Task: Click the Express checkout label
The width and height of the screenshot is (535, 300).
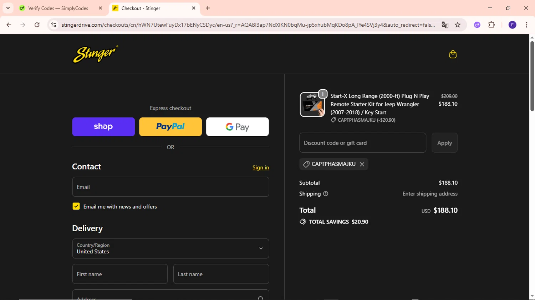Action: click(x=170, y=108)
